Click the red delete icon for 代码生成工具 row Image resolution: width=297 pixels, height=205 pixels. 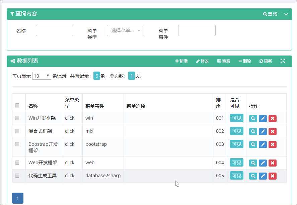coord(273,176)
